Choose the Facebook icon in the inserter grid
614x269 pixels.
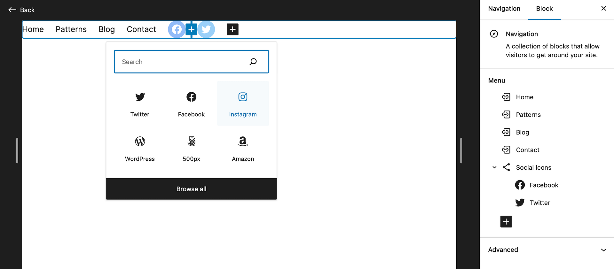pyautogui.click(x=191, y=103)
